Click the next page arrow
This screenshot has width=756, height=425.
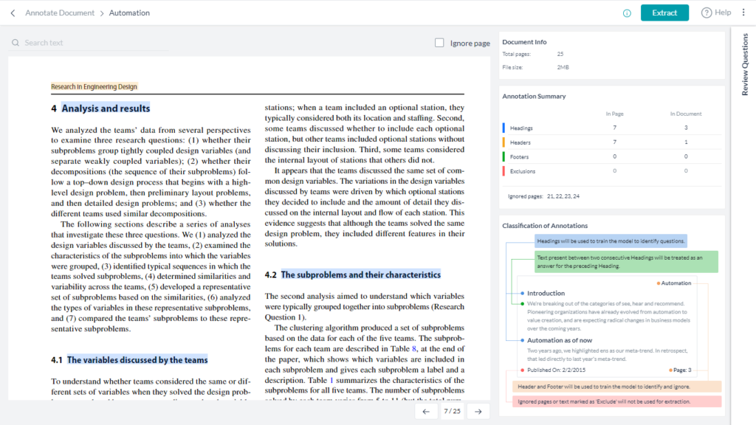478,411
